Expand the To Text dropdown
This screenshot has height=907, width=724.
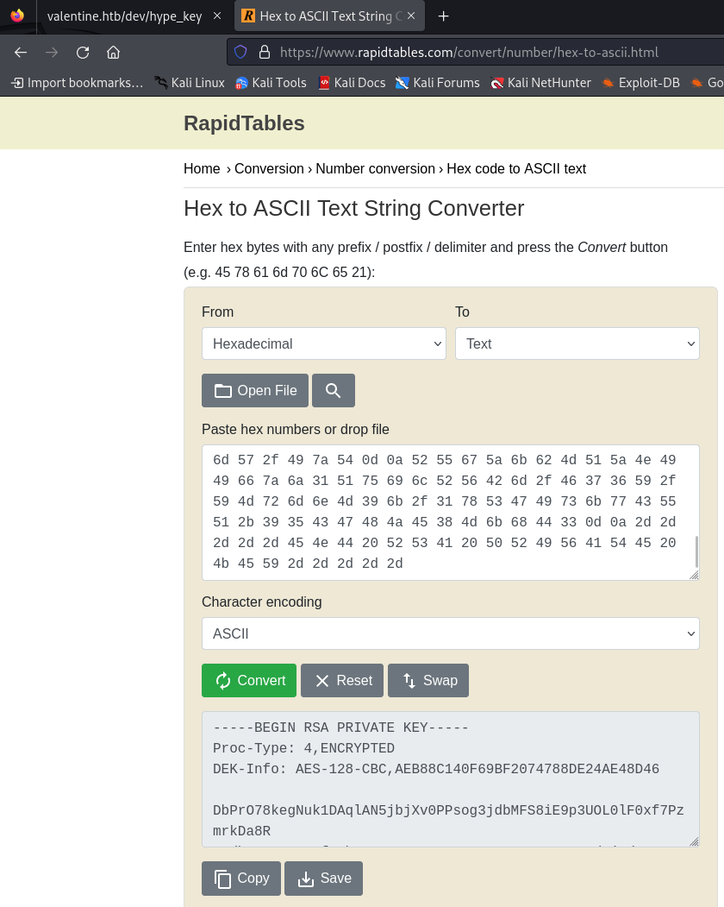577,343
